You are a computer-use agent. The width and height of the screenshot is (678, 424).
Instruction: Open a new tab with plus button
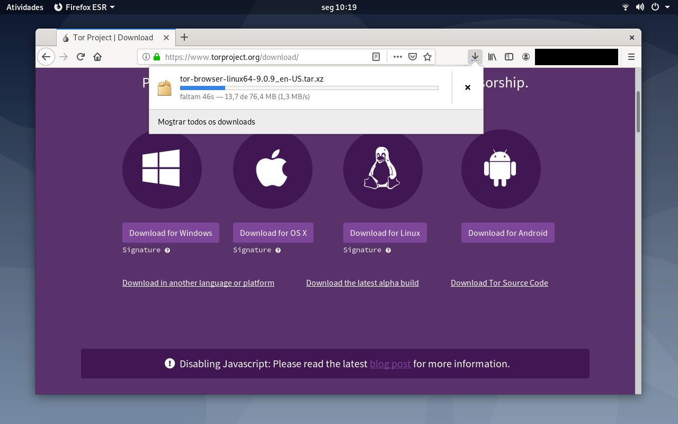point(184,37)
